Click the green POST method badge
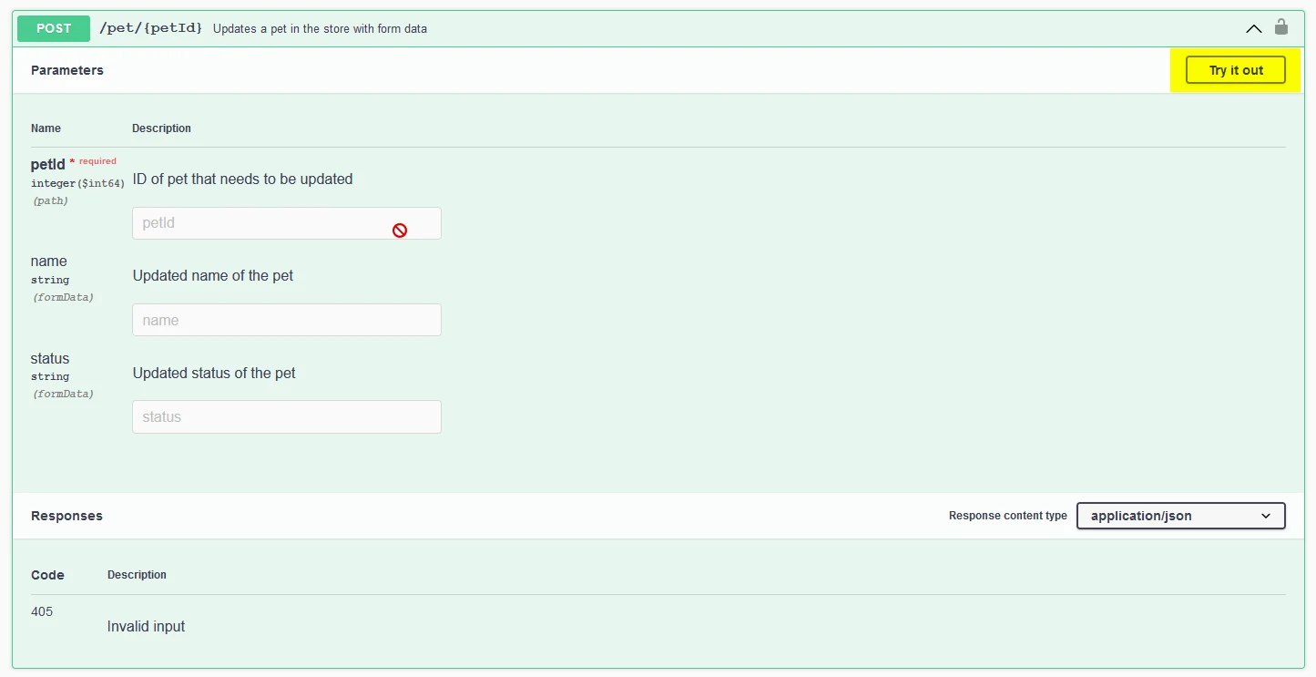Image resolution: width=1316 pixels, height=677 pixels. click(54, 28)
